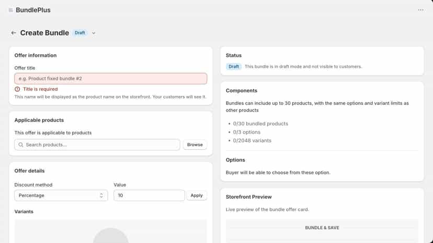Click the 'Applicable products' heading

(39, 120)
